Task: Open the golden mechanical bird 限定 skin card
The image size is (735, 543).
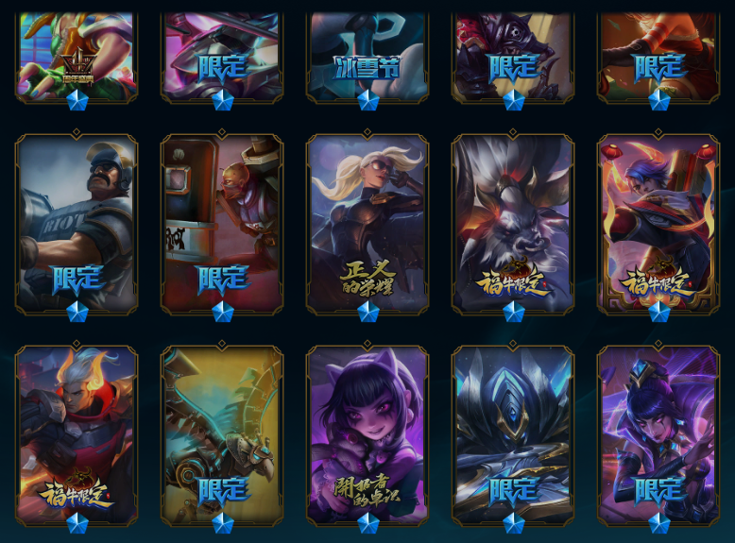Action: 222,435
